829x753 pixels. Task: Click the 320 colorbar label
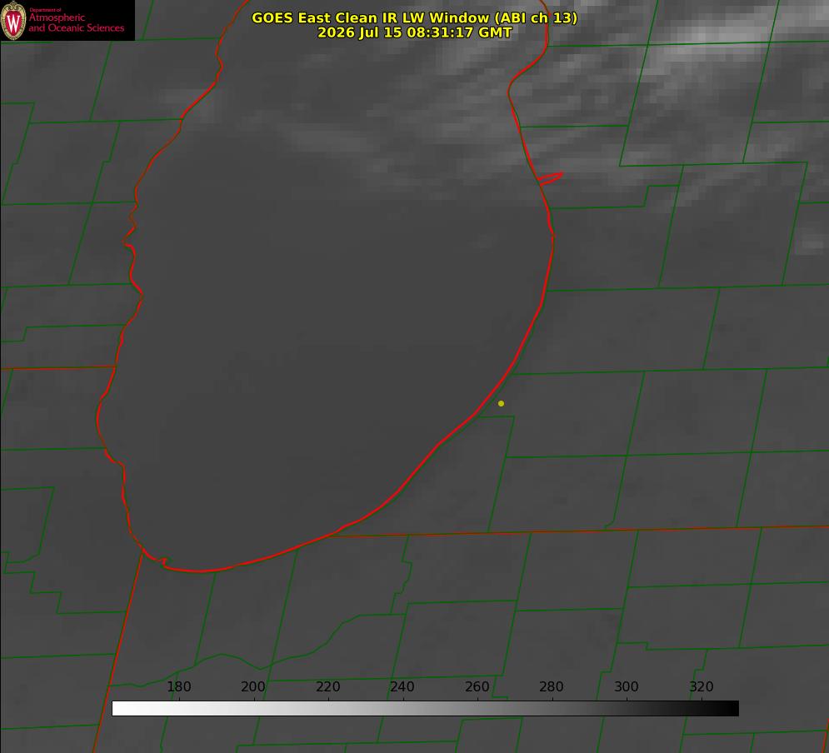(x=702, y=686)
